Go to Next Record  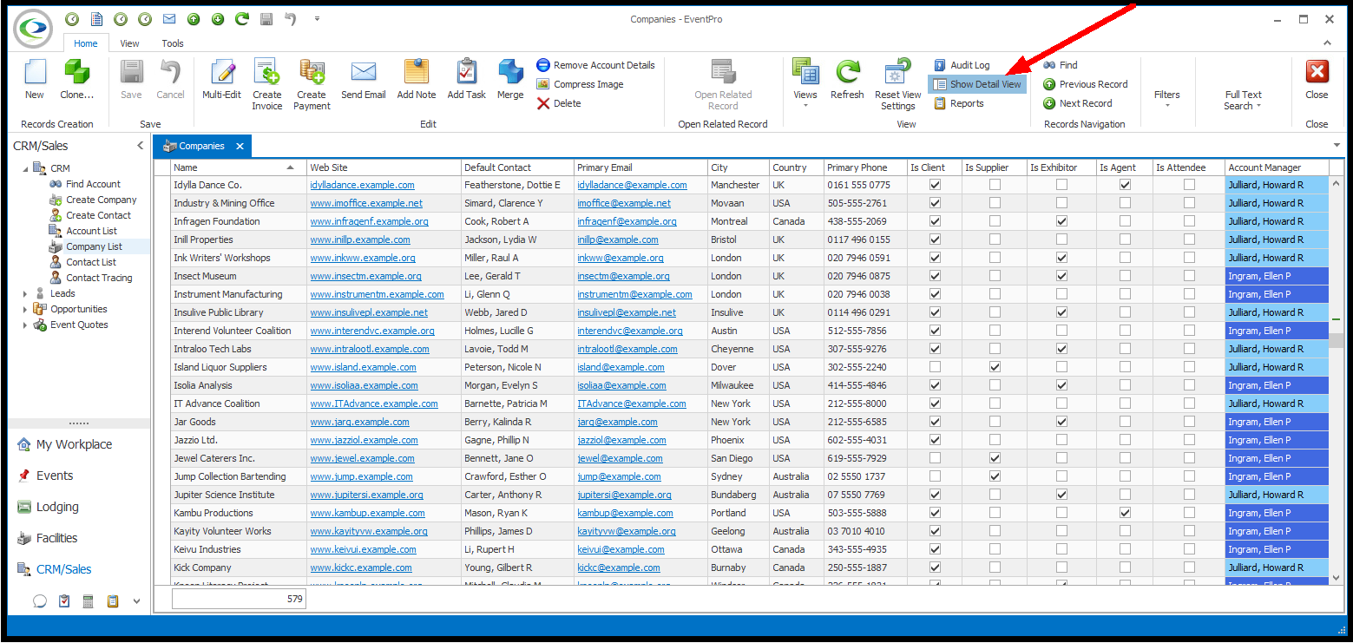[1077, 103]
